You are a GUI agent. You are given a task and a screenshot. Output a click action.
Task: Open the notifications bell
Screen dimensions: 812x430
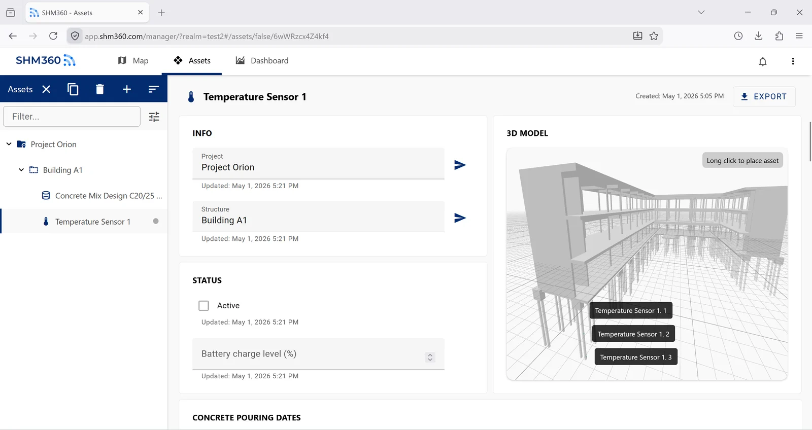click(x=762, y=61)
